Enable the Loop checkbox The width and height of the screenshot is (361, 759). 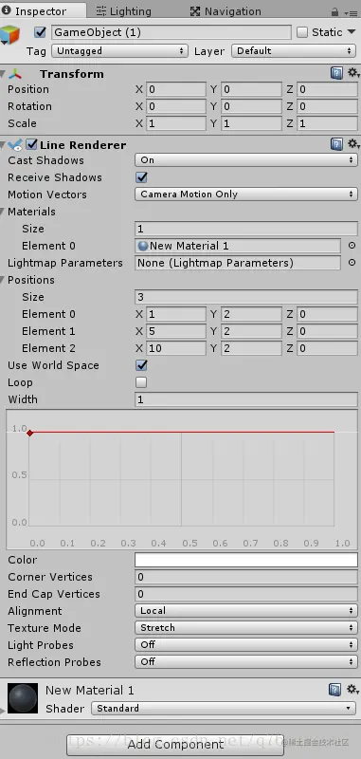[x=141, y=382]
